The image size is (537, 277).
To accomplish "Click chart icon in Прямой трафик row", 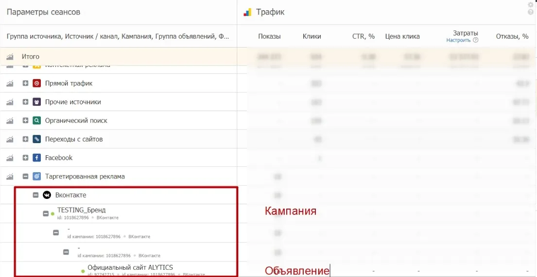I will point(10,83).
